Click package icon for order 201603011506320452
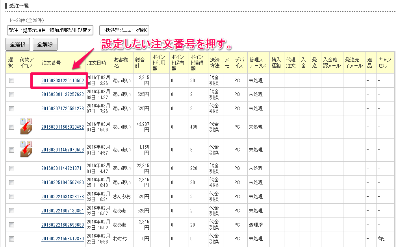This screenshot has width=397, height=247. tap(26, 127)
